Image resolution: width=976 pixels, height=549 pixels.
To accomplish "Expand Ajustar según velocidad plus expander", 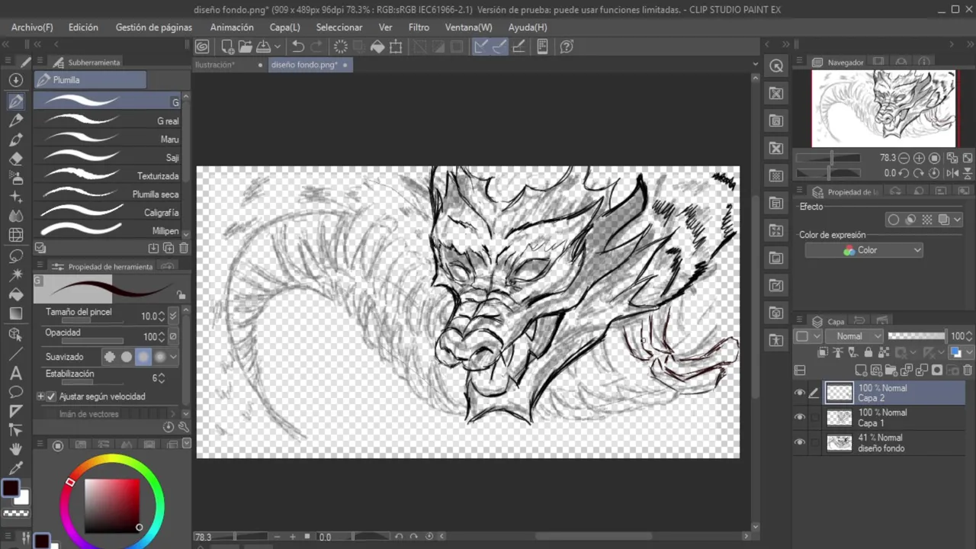I will pos(40,396).
